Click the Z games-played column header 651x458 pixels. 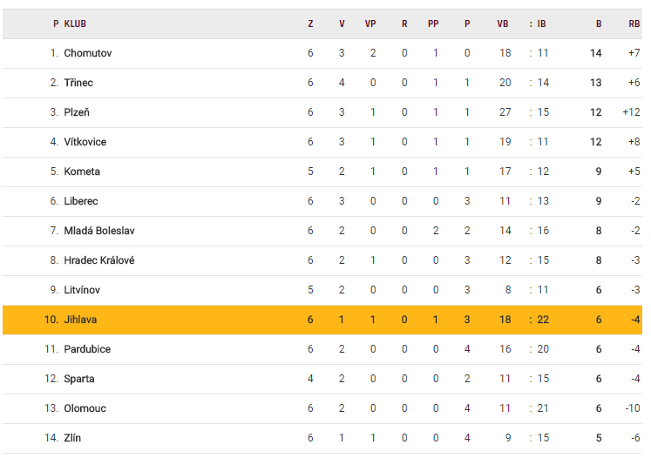tap(310, 24)
